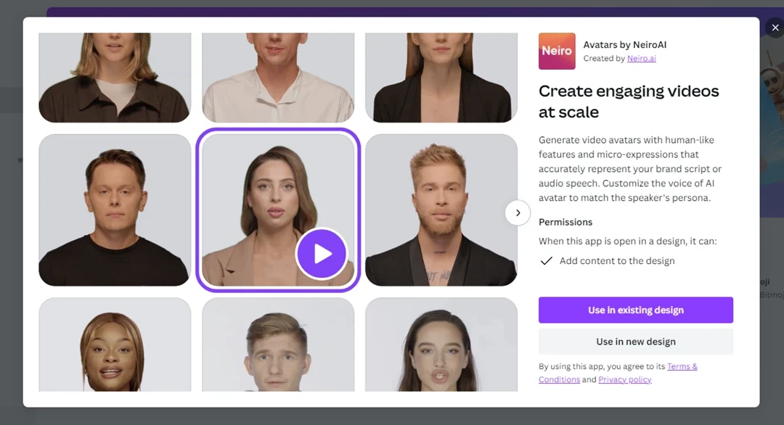Click the 'Create engaging videos at scale' heading
This screenshot has width=784, height=425.
pyautogui.click(x=629, y=102)
